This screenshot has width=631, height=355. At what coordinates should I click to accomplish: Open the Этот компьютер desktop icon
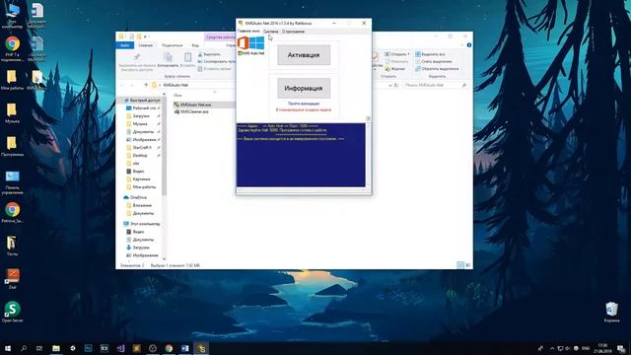tap(12, 16)
